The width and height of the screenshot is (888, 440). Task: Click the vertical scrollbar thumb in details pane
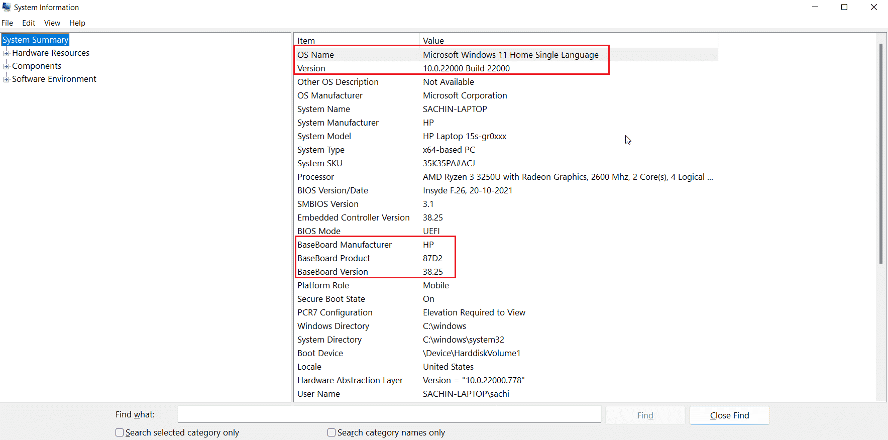881,154
